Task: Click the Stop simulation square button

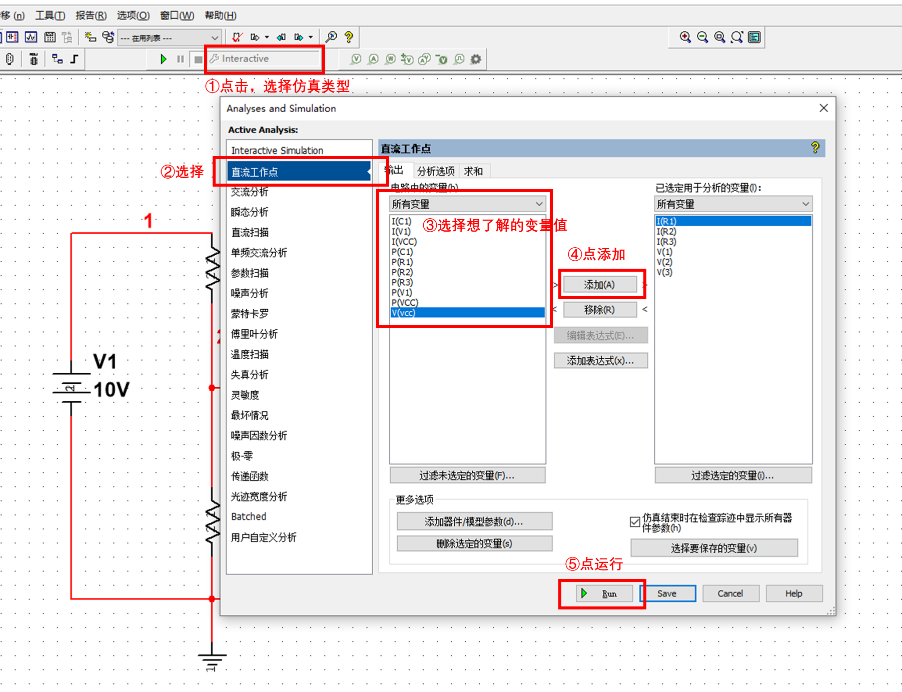Action: click(x=198, y=59)
